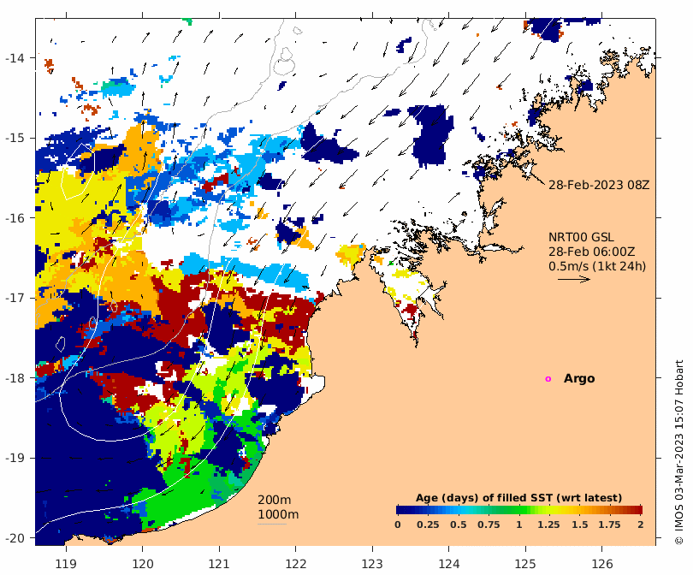Screen dimensions: 693x575
Task: Click the color bar '1.75' tick label
Action: (609, 525)
